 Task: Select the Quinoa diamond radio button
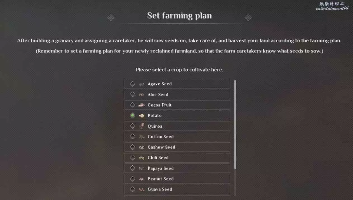click(133, 126)
